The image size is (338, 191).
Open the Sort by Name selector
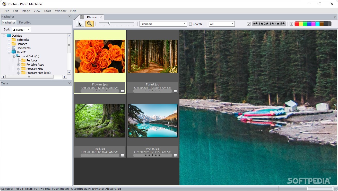(x=21, y=29)
